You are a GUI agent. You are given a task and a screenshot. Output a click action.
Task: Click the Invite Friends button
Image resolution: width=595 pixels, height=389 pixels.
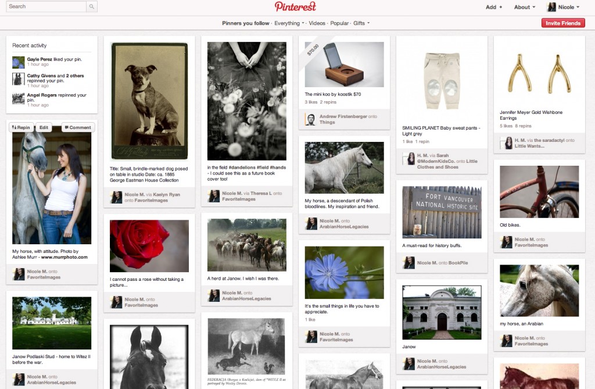(x=562, y=23)
